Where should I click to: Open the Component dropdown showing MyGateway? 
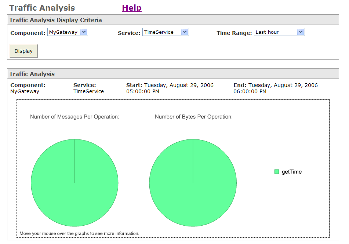68,32
